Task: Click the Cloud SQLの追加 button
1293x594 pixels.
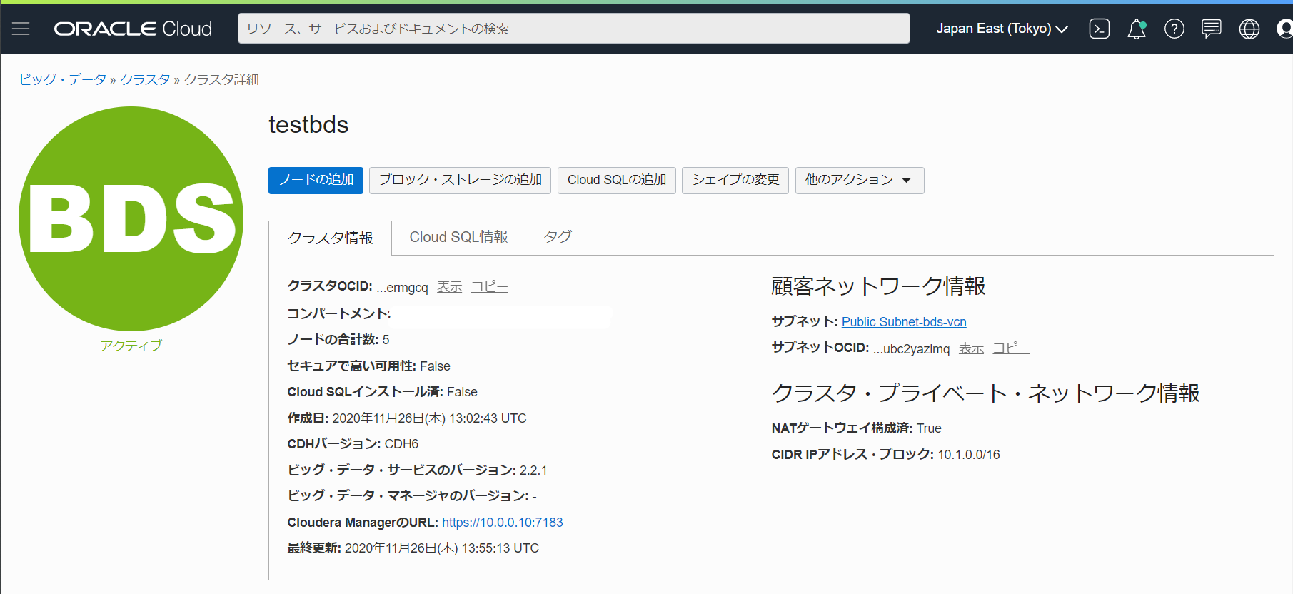Action: [616, 180]
